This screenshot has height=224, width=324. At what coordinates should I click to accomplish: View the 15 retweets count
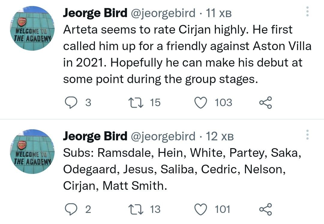(155, 103)
